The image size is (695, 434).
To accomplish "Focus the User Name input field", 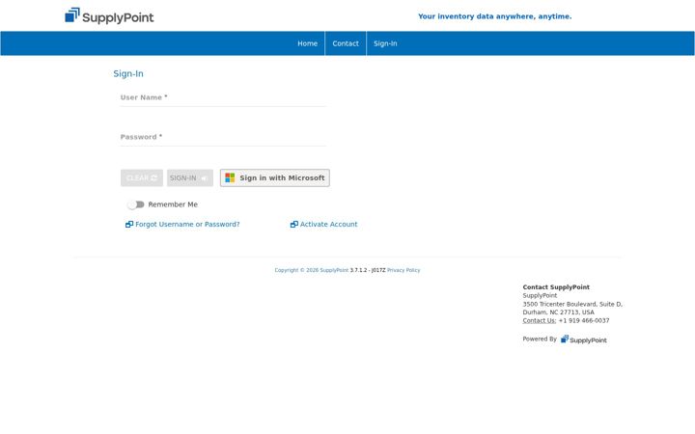I will 223,97.
